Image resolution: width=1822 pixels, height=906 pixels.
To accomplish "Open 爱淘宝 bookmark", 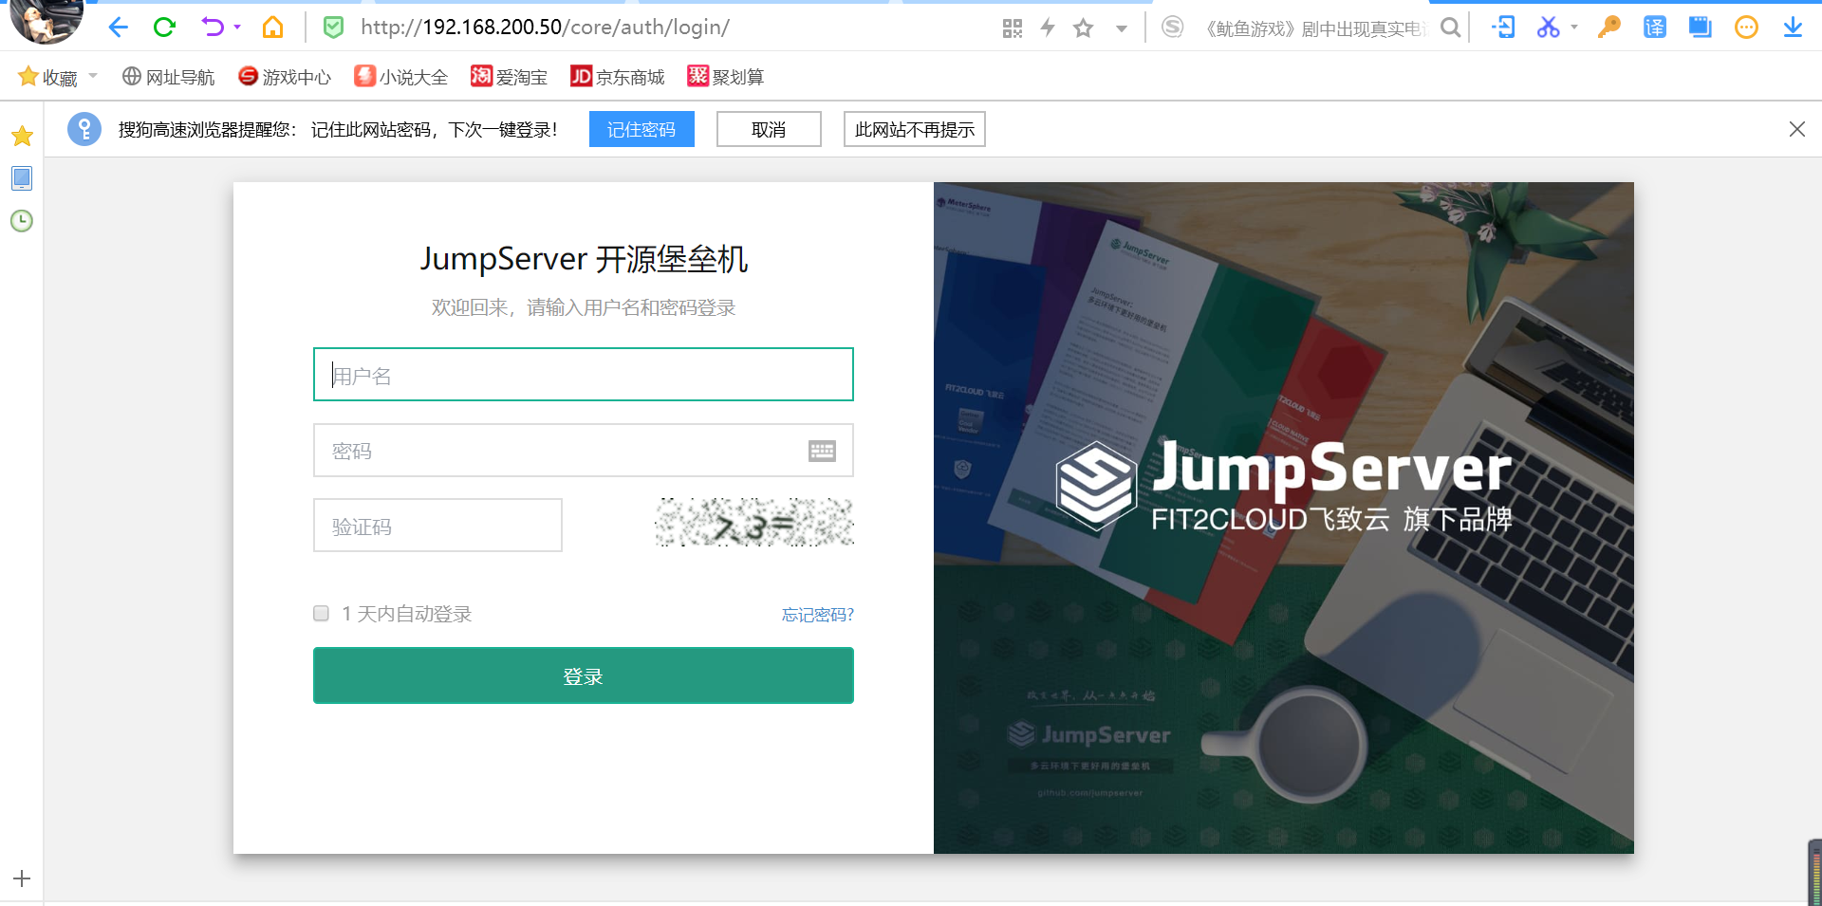I will 510,77.
